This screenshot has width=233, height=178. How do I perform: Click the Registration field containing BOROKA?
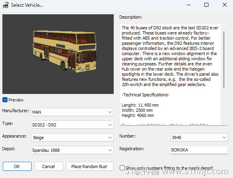point(199,150)
